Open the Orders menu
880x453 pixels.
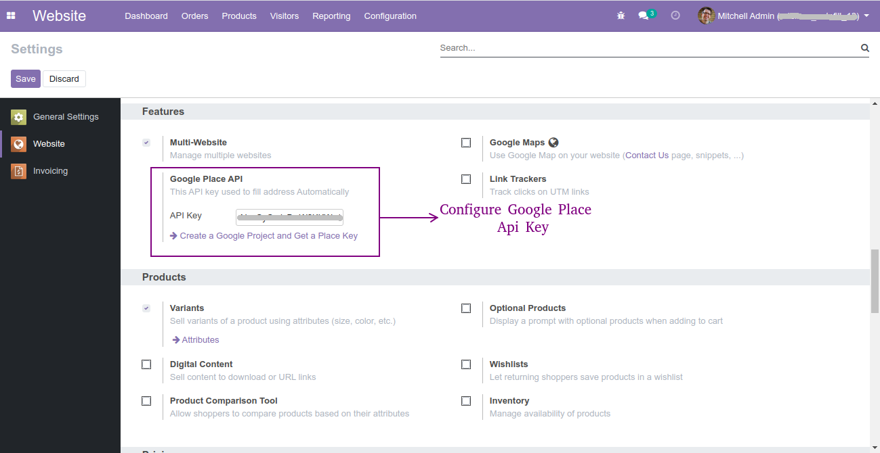pos(195,16)
